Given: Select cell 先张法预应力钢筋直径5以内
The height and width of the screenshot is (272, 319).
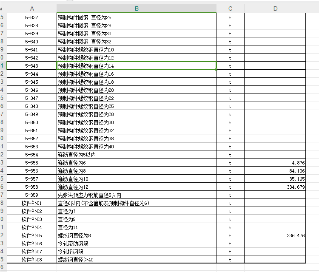Looking at the screenshot, I should [x=137, y=195].
